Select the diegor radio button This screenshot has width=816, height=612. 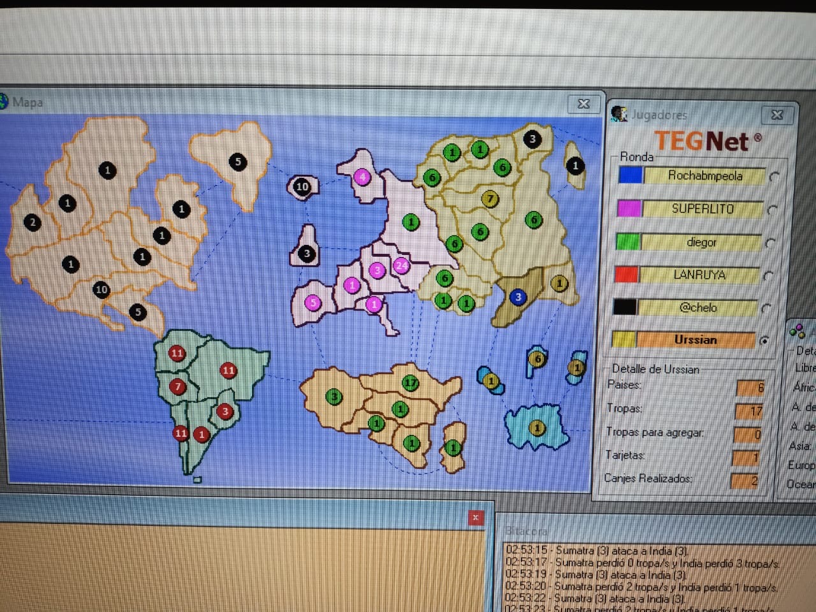click(x=770, y=243)
